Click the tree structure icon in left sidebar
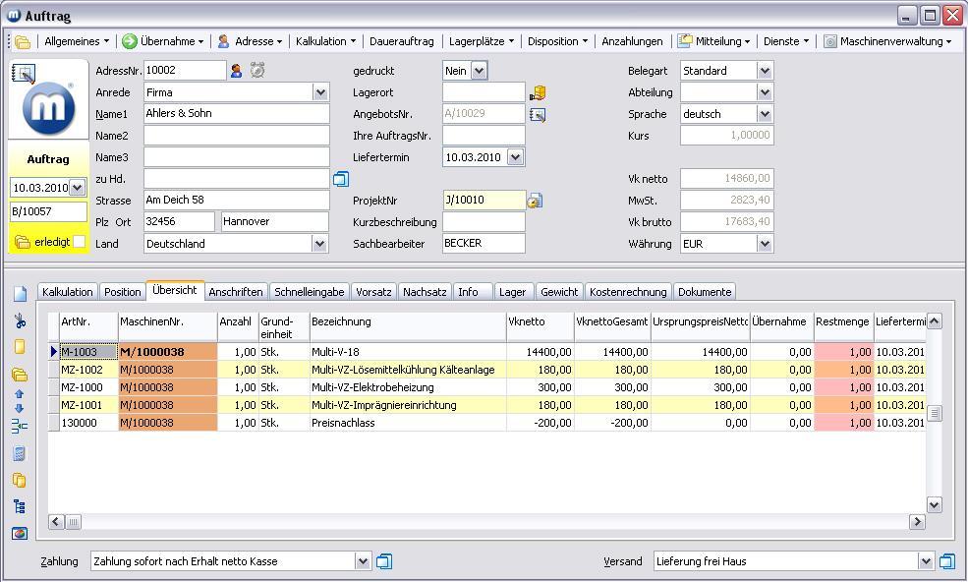Screen dimensions: 968x582 pyautogui.click(x=19, y=507)
